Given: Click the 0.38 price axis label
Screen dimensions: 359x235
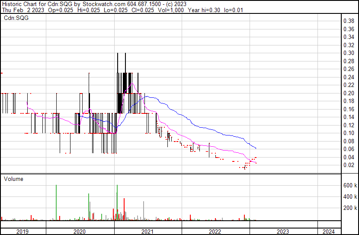Looking at the screenshot, I should tap(349, 21).
